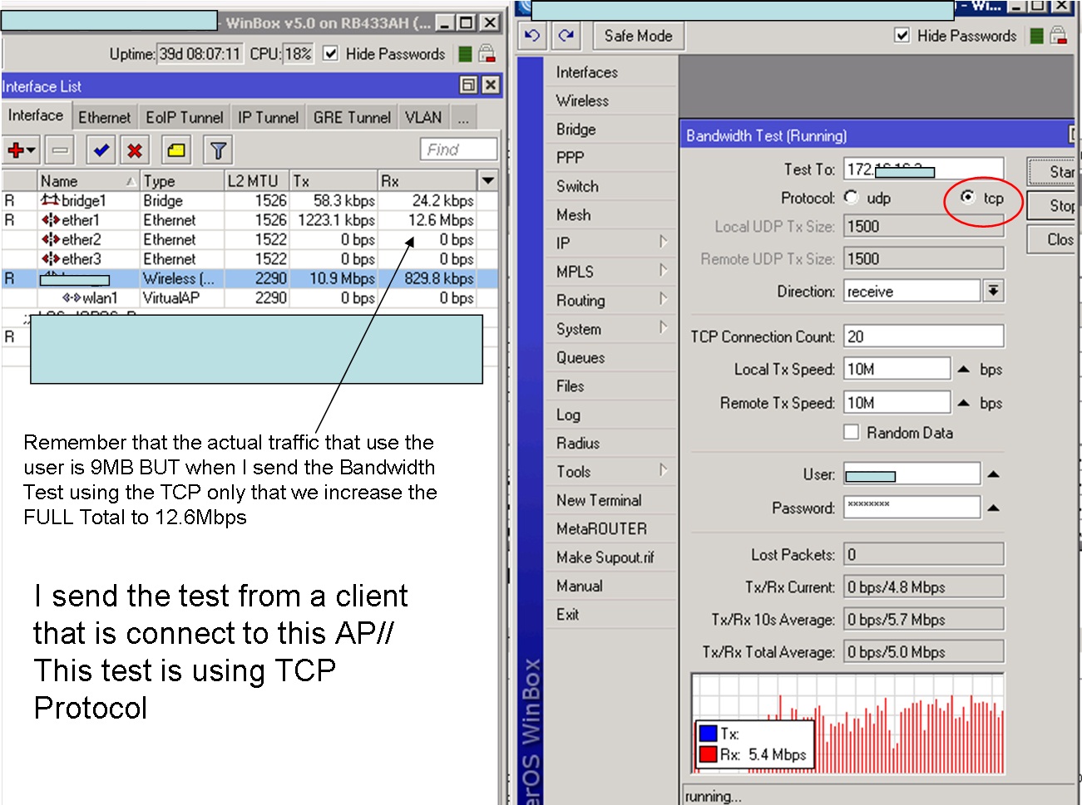
Task: Click the yellow Comment toolbar button
Action: click(176, 150)
